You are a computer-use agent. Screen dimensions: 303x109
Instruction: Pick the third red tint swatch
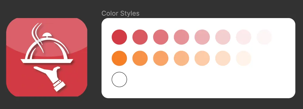[161, 37]
